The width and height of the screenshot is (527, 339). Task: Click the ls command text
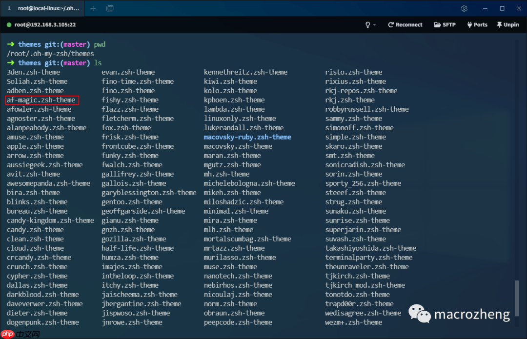click(x=98, y=63)
